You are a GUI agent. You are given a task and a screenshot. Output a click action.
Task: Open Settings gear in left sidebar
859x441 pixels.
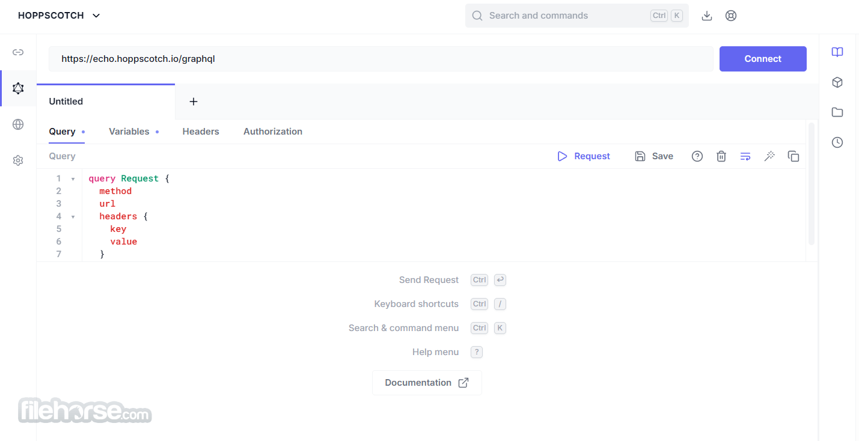click(18, 160)
